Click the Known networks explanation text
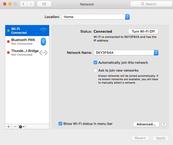Image resolution: width=173 pixels, height=145 pixels. (x=128, y=79)
